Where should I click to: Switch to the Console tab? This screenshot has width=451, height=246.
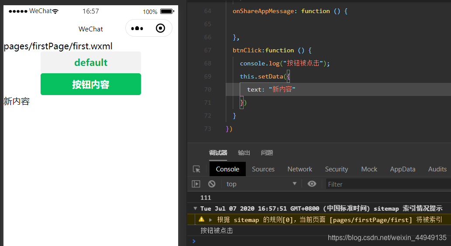click(227, 169)
